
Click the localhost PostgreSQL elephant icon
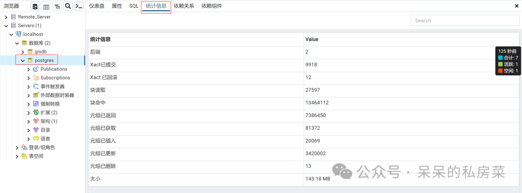pos(19,34)
